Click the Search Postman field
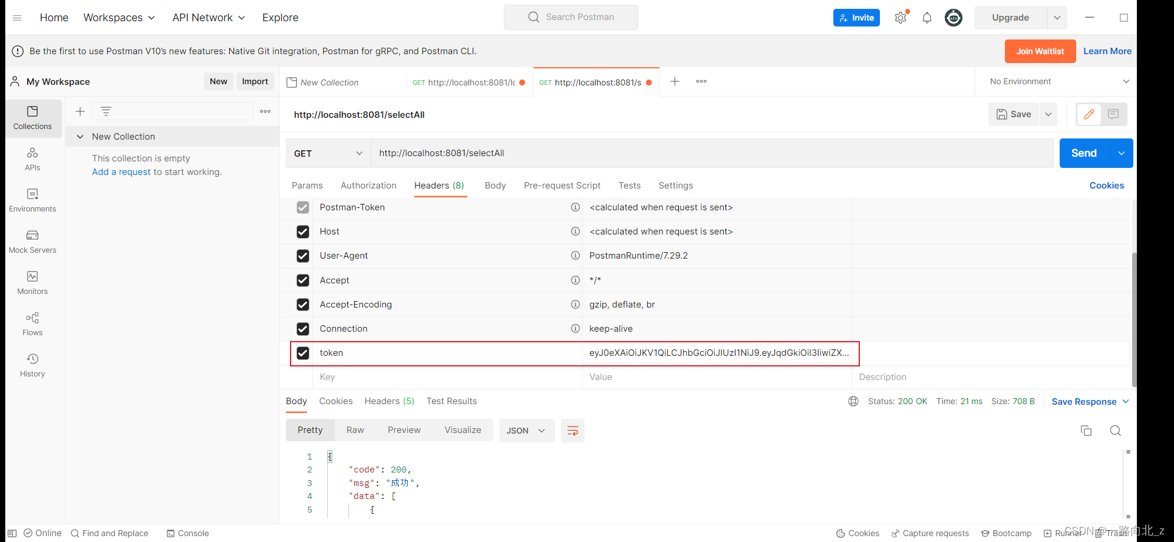 pos(571,17)
